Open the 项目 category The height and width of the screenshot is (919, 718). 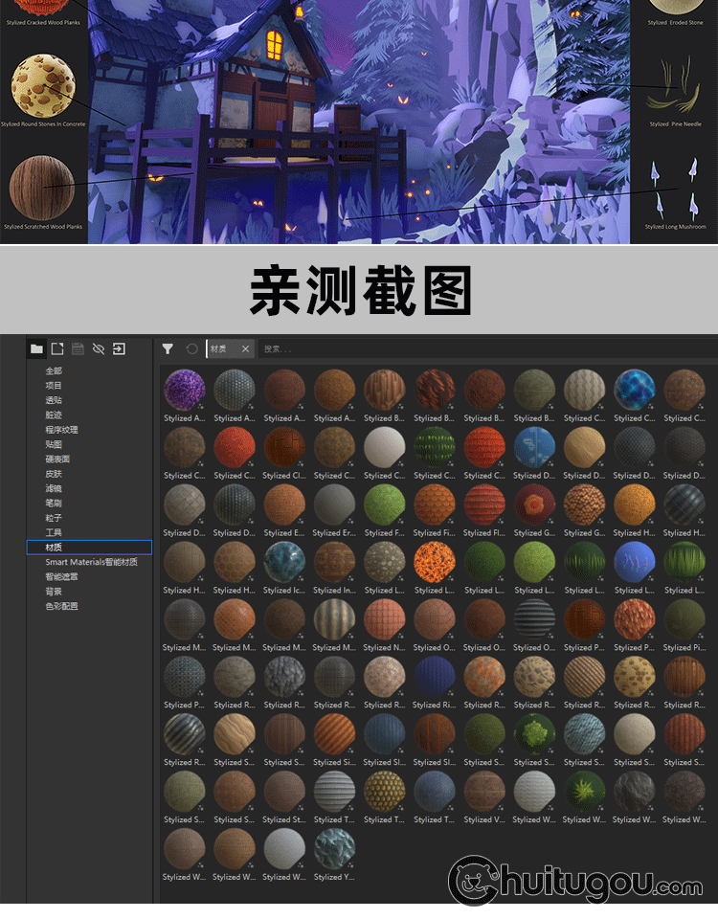point(54,386)
